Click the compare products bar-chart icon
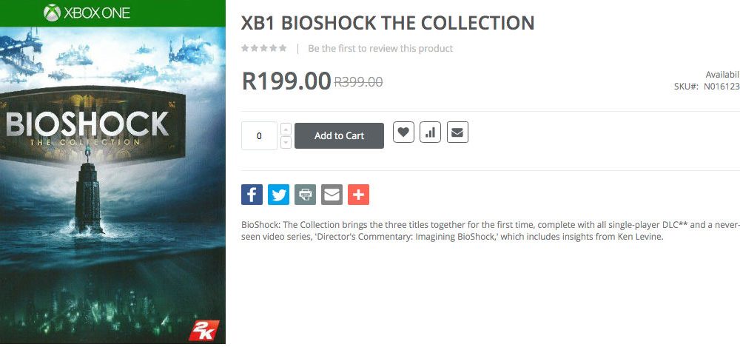This screenshot has height=347, width=740. coord(430,132)
